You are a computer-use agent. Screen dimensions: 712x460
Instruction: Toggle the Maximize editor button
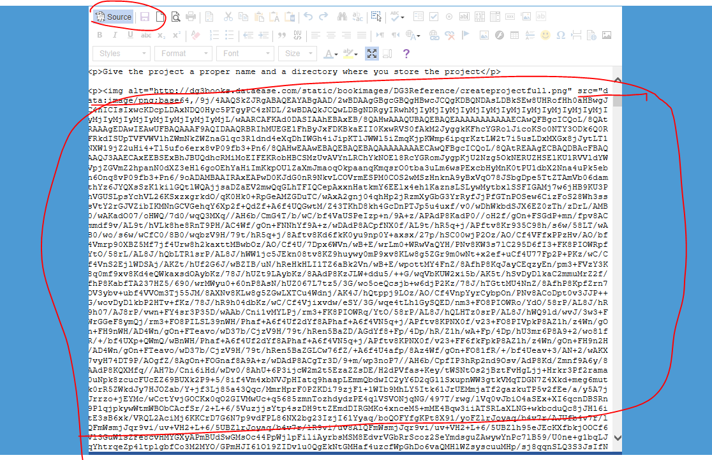pyautogui.click(x=371, y=54)
